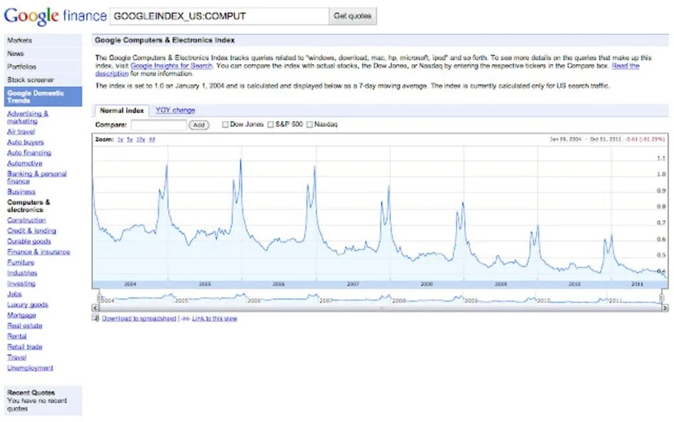Click the Get quotes button
Screen dimensions: 674x422
[x=352, y=16]
